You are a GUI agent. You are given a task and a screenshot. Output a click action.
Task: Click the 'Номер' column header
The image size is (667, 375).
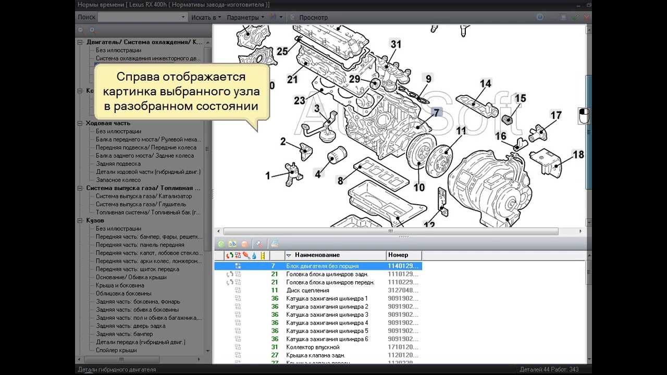404,255
